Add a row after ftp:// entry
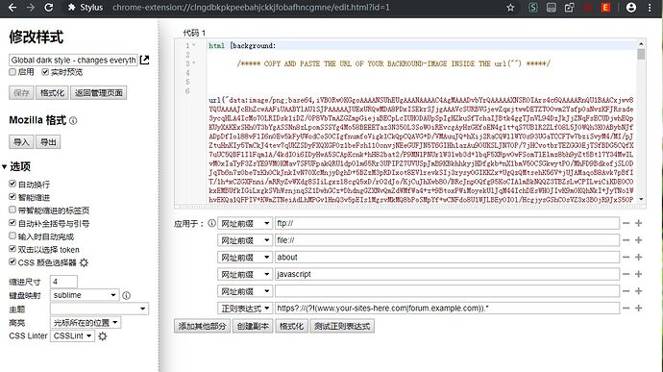The image size is (663, 372). 638,223
